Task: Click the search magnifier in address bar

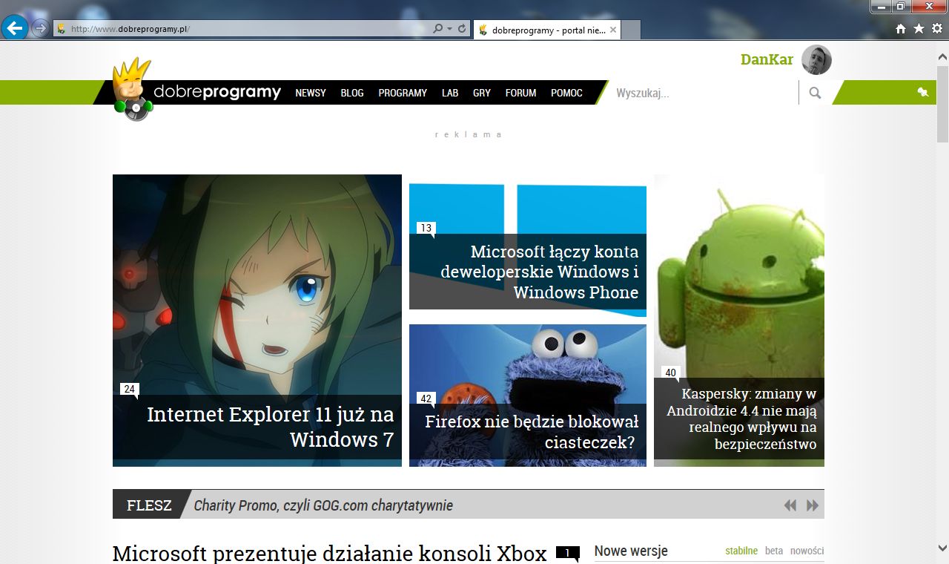Action: (437, 29)
